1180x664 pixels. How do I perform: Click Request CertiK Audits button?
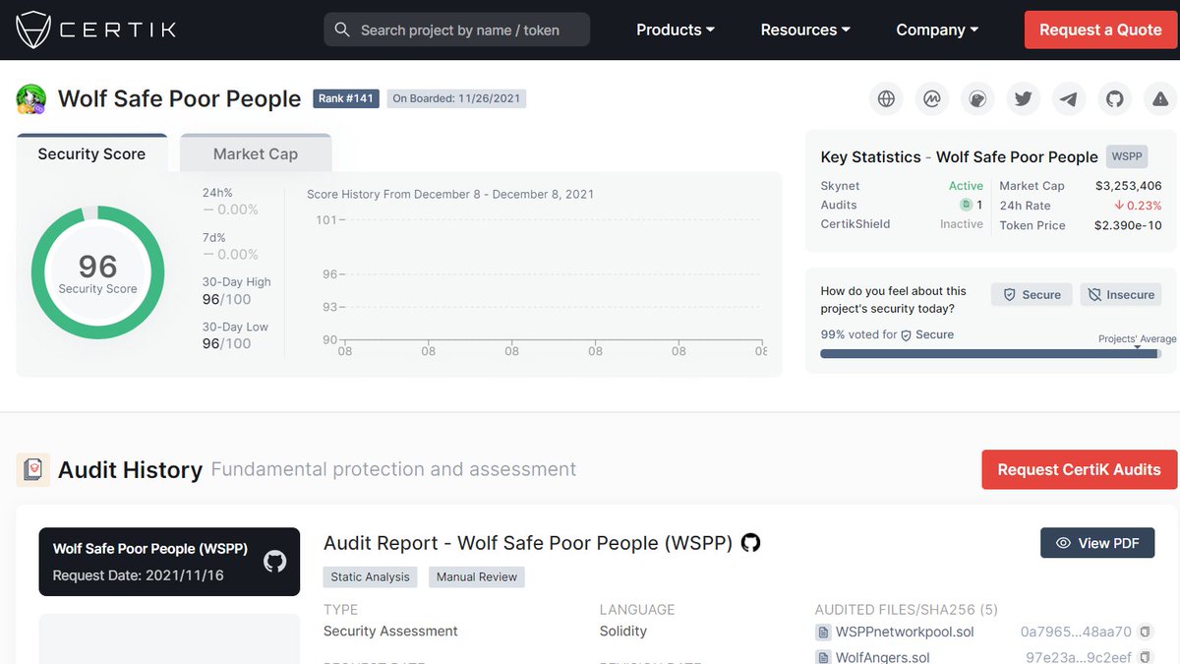click(1079, 469)
